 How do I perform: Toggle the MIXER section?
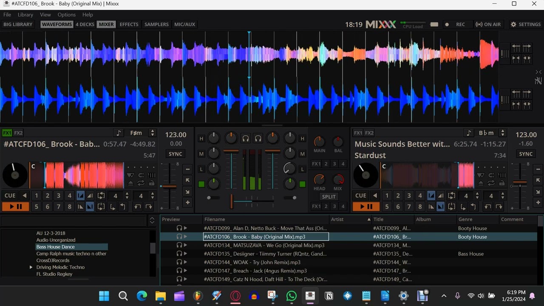pyautogui.click(x=106, y=24)
